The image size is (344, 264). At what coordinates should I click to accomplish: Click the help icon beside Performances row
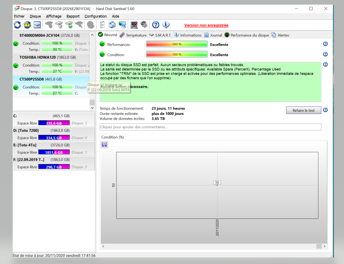coord(325,44)
